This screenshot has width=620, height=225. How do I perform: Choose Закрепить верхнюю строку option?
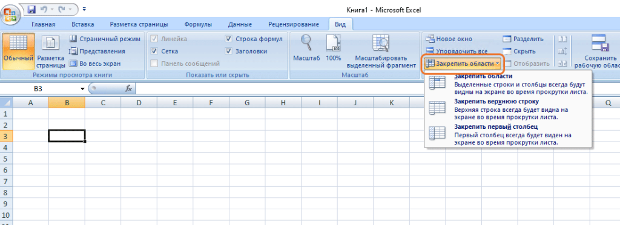tap(508, 109)
